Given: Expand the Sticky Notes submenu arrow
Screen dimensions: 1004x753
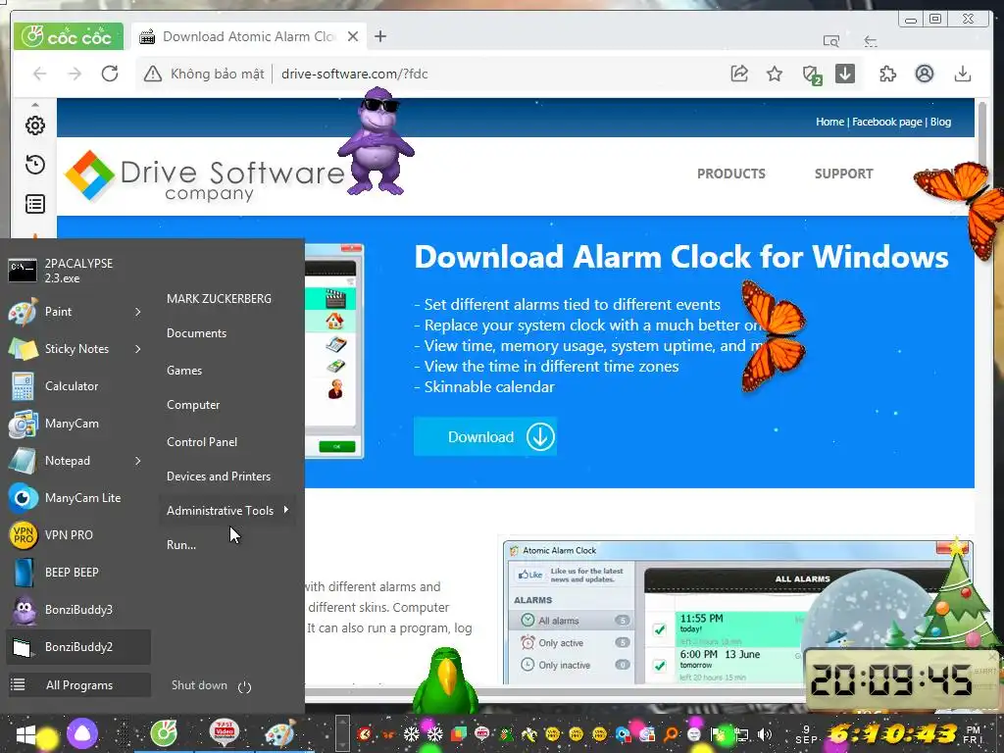Looking at the screenshot, I should coord(137,349).
